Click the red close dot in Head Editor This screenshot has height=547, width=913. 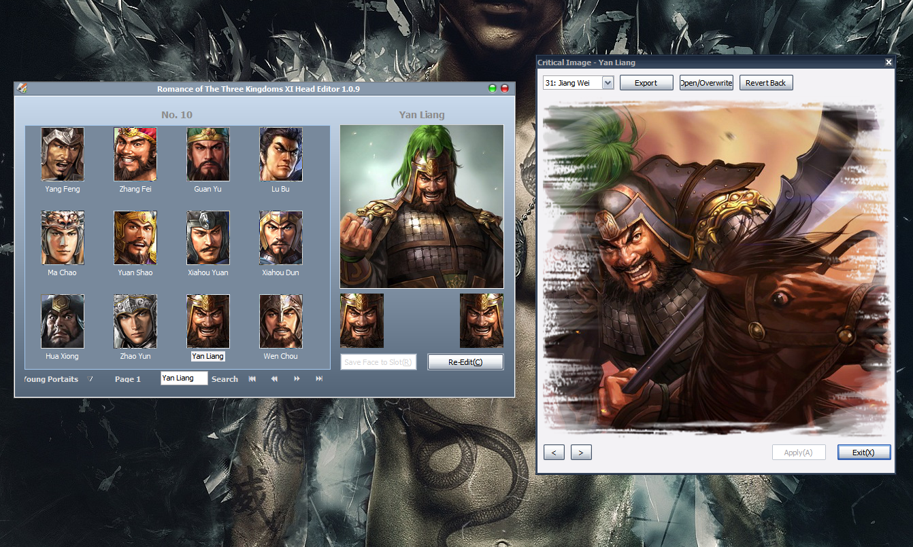505,88
